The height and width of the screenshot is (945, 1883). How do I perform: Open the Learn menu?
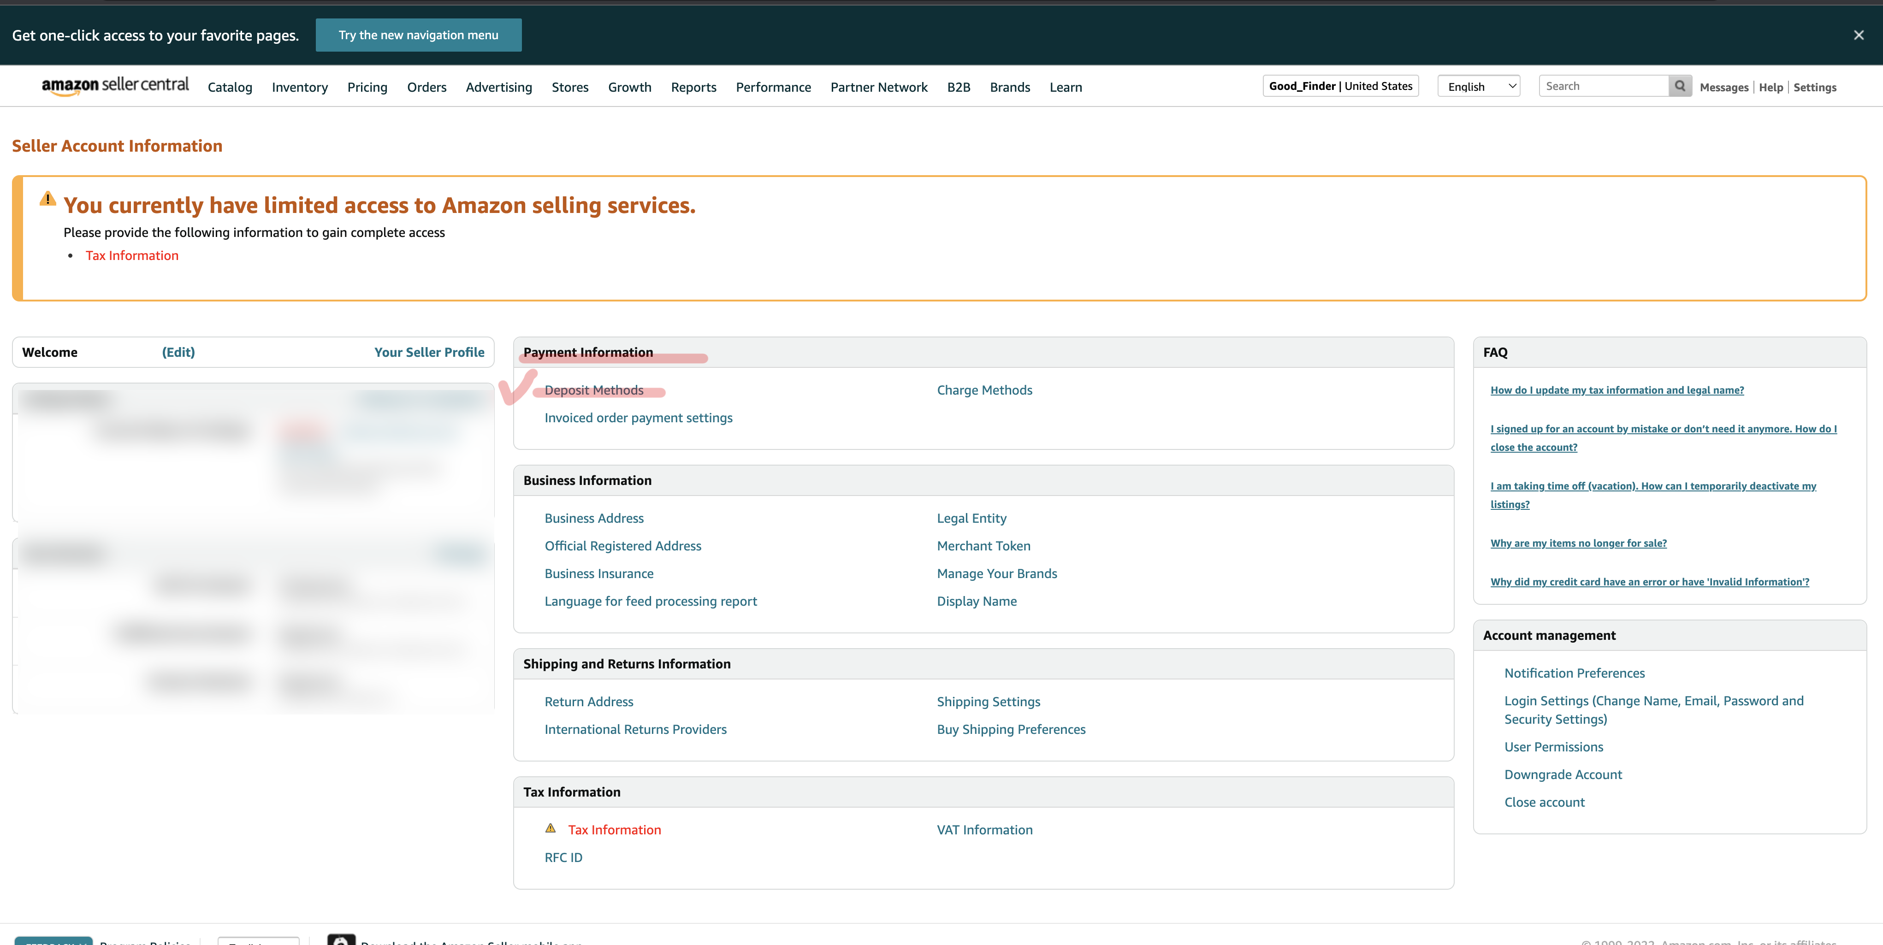tap(1066, 87)
